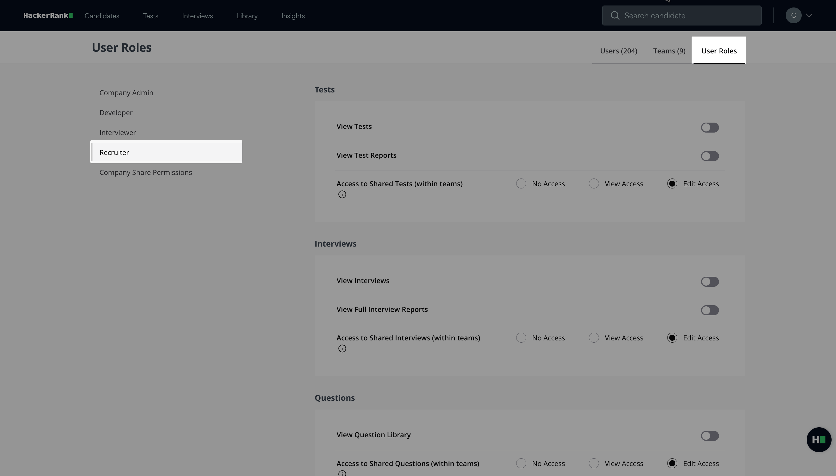Enable the View Tests toggle
Viewport: 836px width, 476px height.
click(x=710, y=128)
